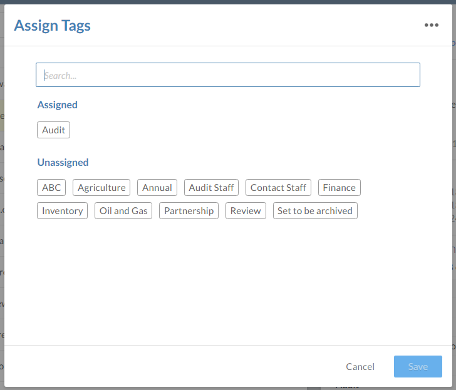Screen dimensions: 456x390
Task: Click into the tag Search field
Action: tap(227, 75)
